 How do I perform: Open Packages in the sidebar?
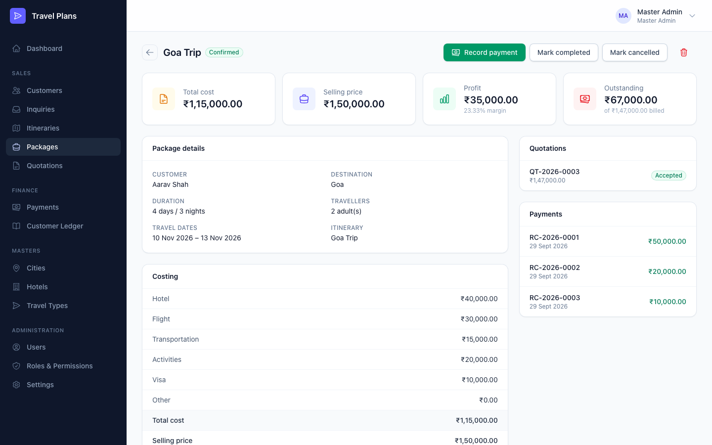pos(63,147)
